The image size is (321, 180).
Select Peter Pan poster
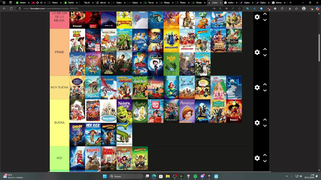pos(140,64)
